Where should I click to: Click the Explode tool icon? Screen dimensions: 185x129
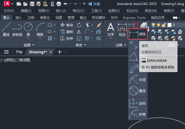click(98, 32)
